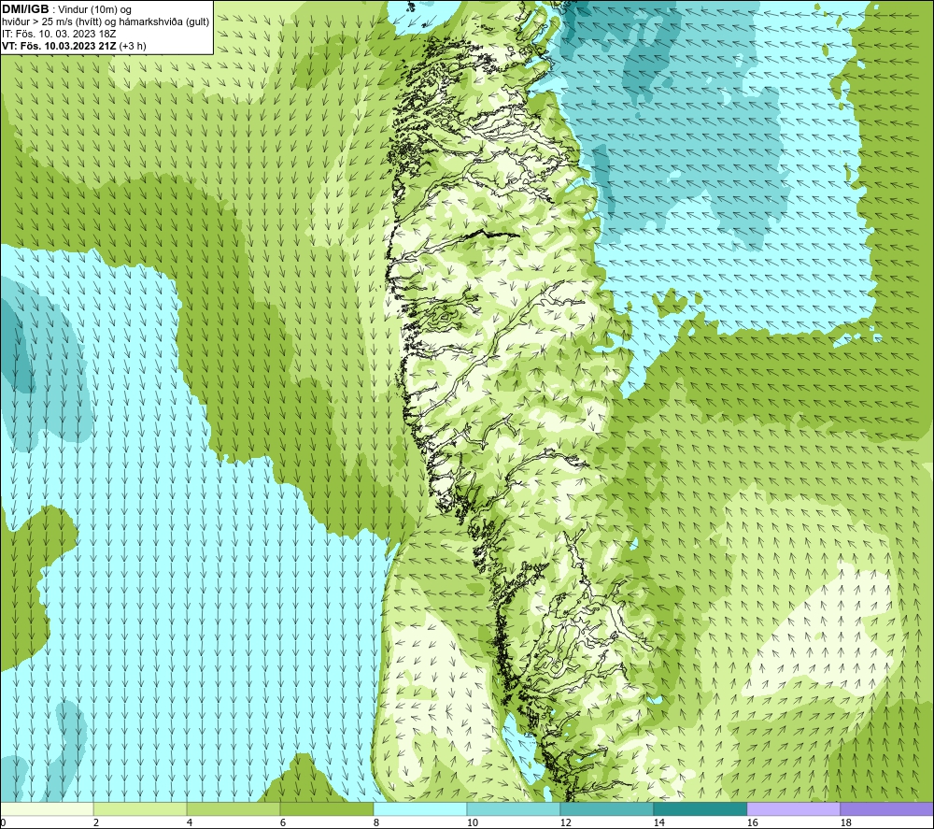Screen dimensions: 934x829
Task: Click the 6–8 m/s darker green legend swatch
Action: (x=327, y=808)
